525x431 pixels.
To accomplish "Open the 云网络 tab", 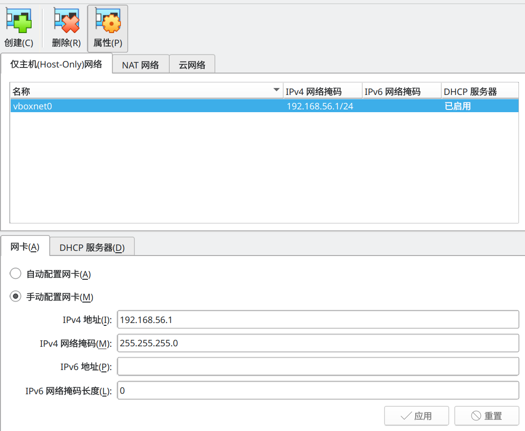I will click(x=192, y=65).
